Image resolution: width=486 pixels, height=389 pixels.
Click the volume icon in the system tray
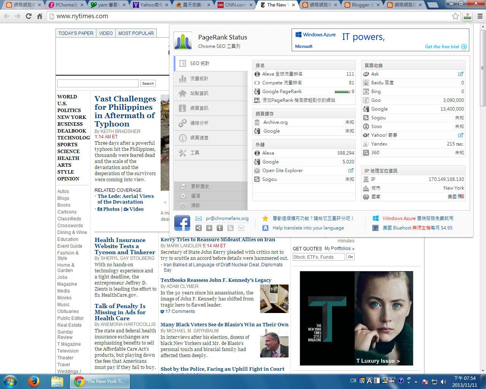coord(444,381)
